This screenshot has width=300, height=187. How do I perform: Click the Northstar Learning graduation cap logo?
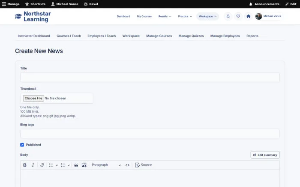coord(18,16)
